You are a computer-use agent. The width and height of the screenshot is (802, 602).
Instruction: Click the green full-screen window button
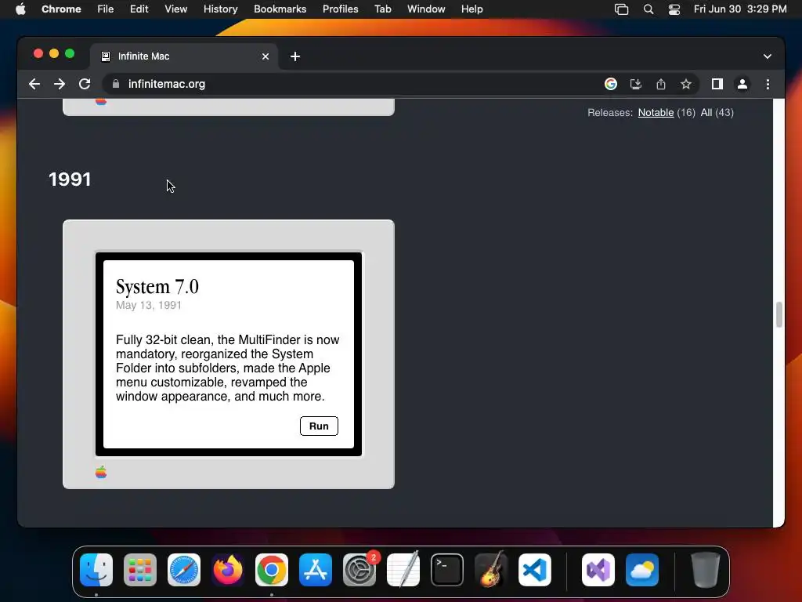click(x=70, y=53)
